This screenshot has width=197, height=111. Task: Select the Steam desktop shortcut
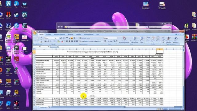coord(16,15)
